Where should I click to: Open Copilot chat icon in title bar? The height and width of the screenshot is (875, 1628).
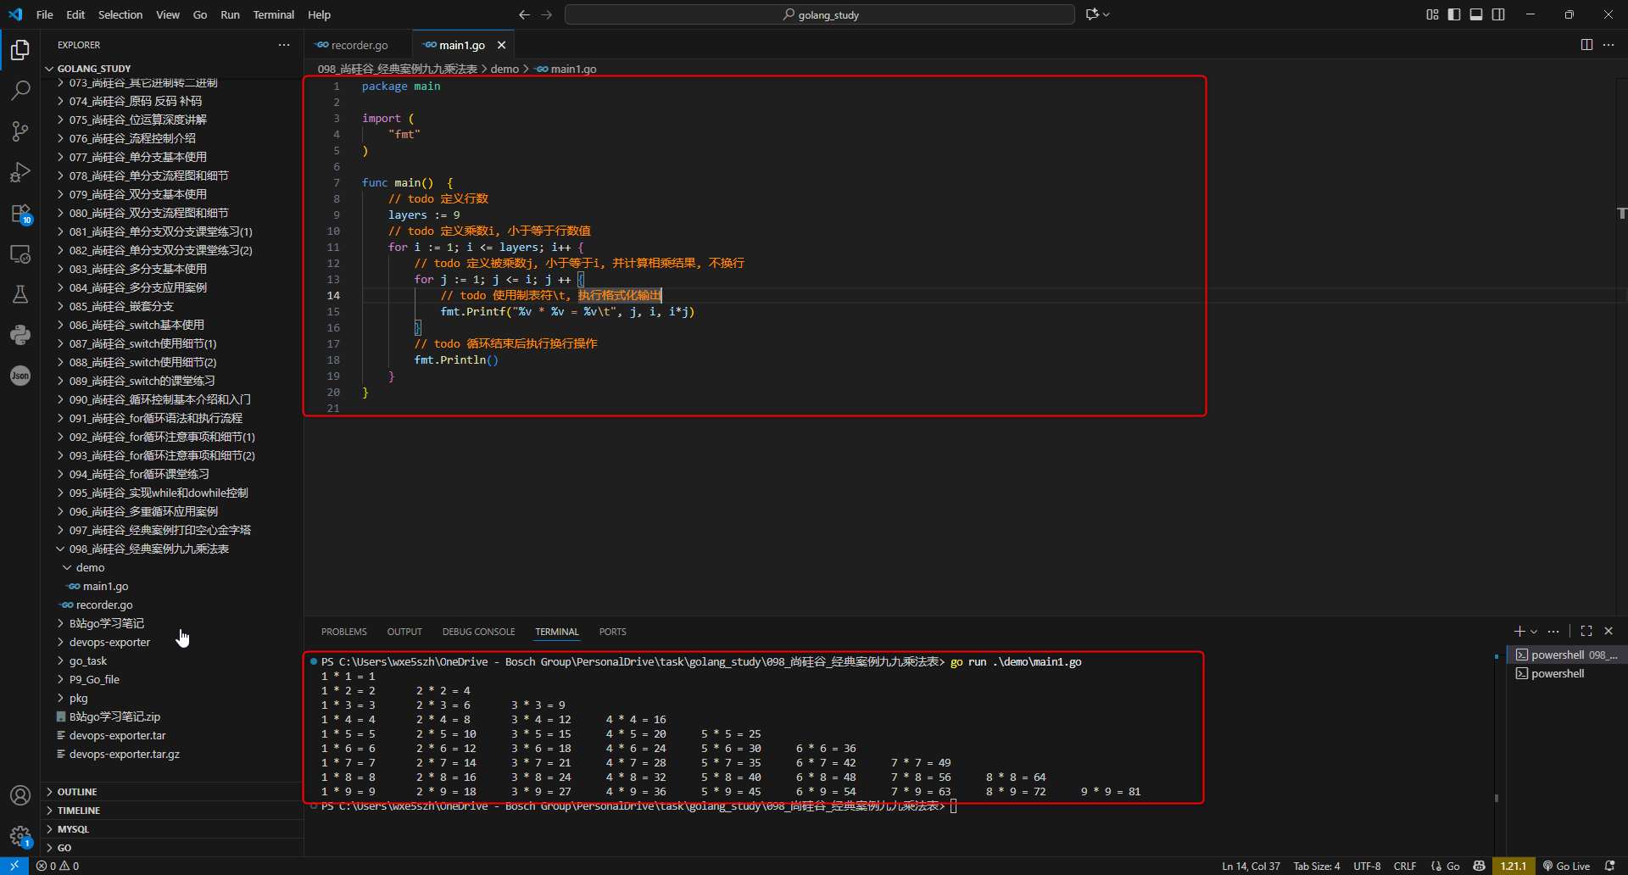tap(1093, 14)
